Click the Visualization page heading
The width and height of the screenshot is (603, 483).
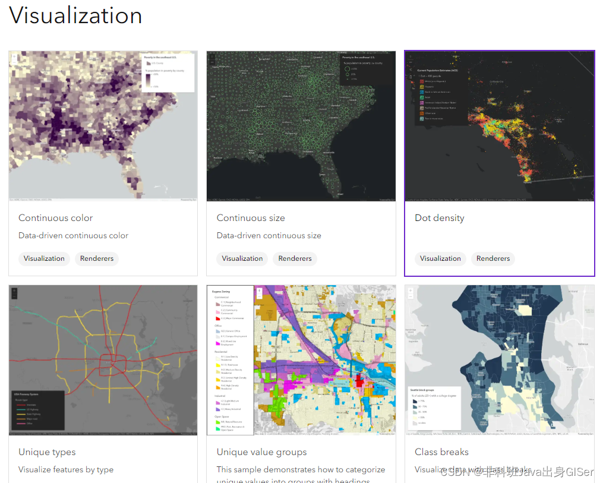[x=76, y=16]
